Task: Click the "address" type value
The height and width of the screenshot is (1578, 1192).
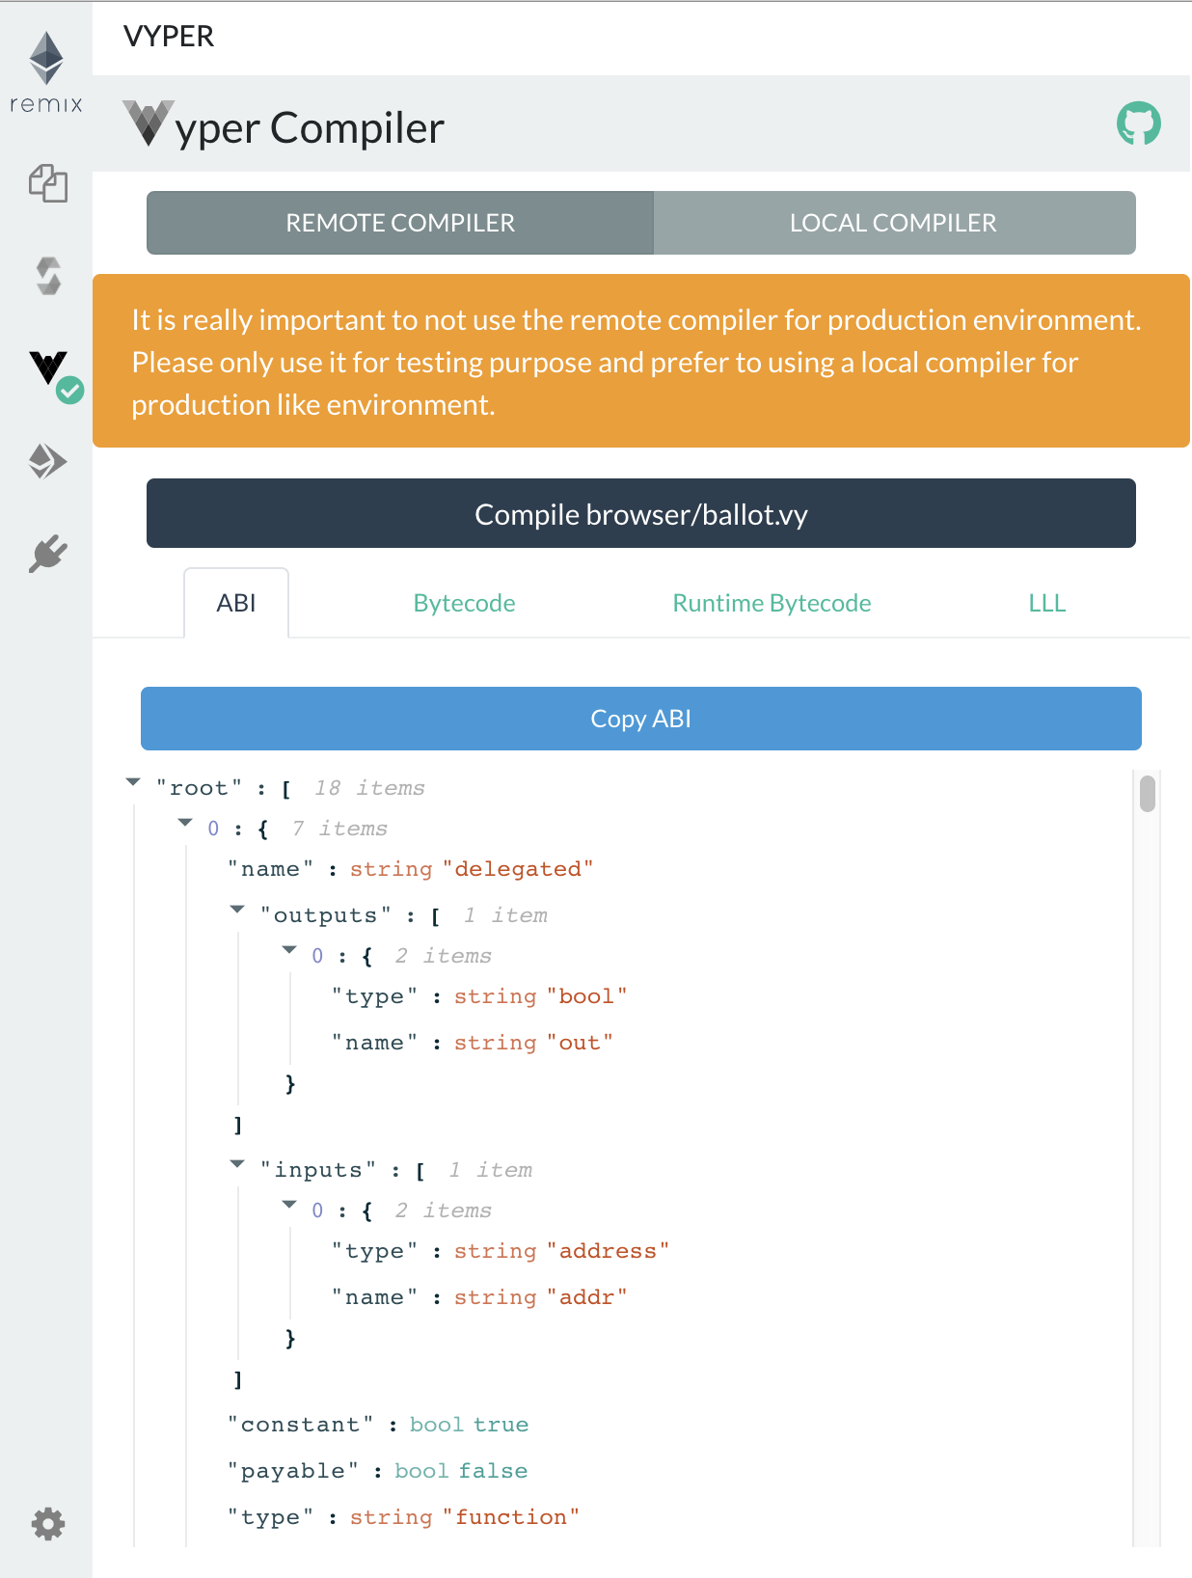Action: click(608, 1251)
